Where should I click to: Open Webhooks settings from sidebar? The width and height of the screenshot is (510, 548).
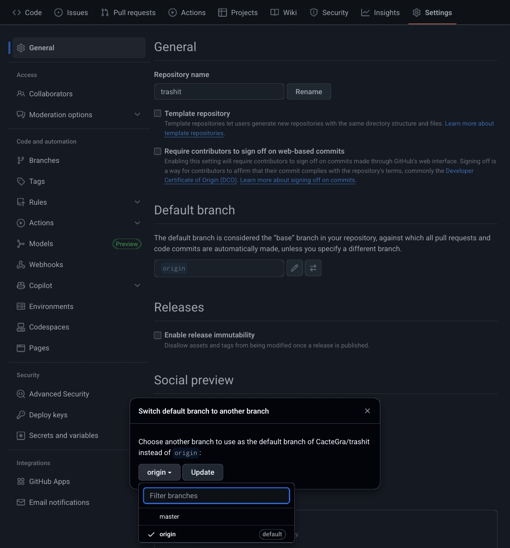coord(46,265)
